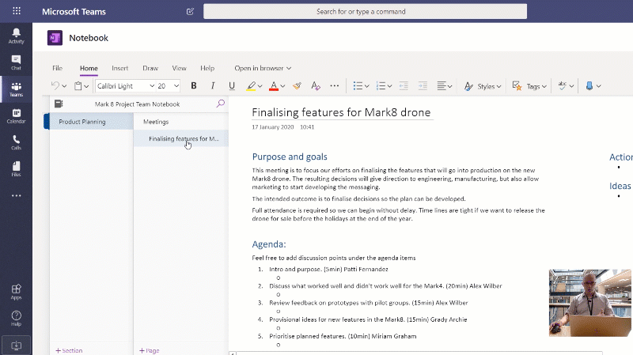Open Help in the left rail
This screenshot has width=633, height=355.
tap(16, 319)
